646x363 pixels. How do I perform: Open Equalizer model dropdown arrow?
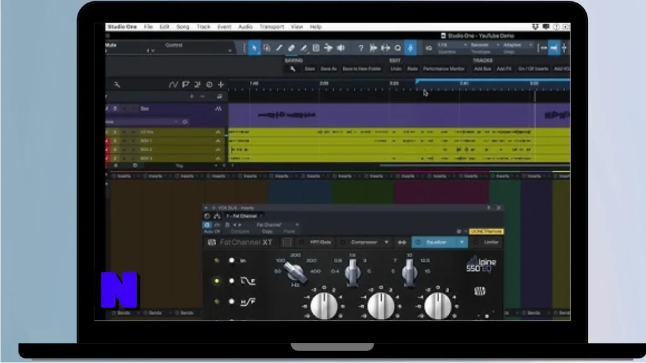462,243
